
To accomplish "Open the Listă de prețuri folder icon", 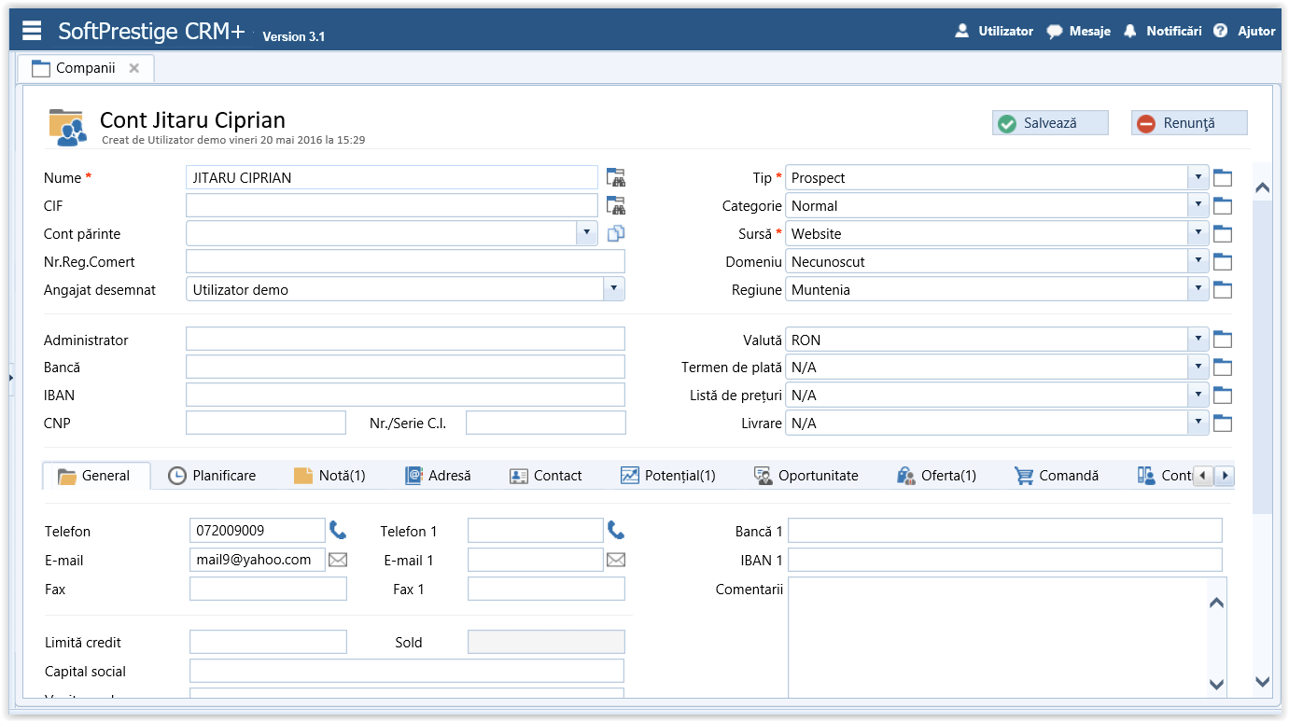I will click(x=1223, y=396).
